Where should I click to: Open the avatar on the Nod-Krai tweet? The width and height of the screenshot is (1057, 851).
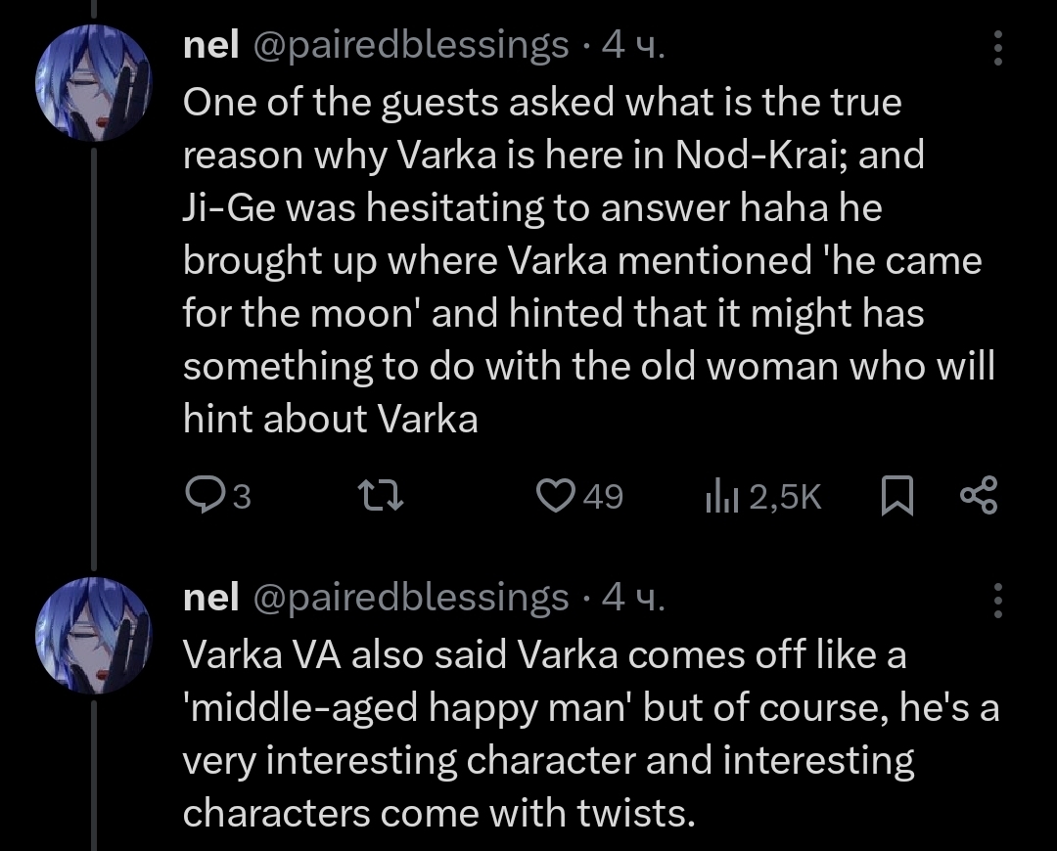pyautogui.click(x=93, y=91)
